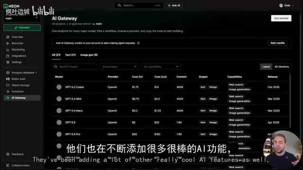The height and width of the screenshot is (170, 303).
Task: Click Web search tag in GPT-5.5 row
Action: pos(236,120)
